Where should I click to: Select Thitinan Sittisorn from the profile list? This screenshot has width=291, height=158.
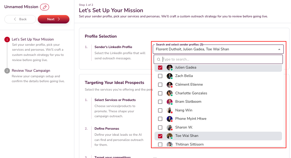point(189,144)
